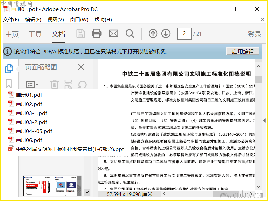
Task: Open page thumbnails sidebar icon
Action: coord(9,69)
